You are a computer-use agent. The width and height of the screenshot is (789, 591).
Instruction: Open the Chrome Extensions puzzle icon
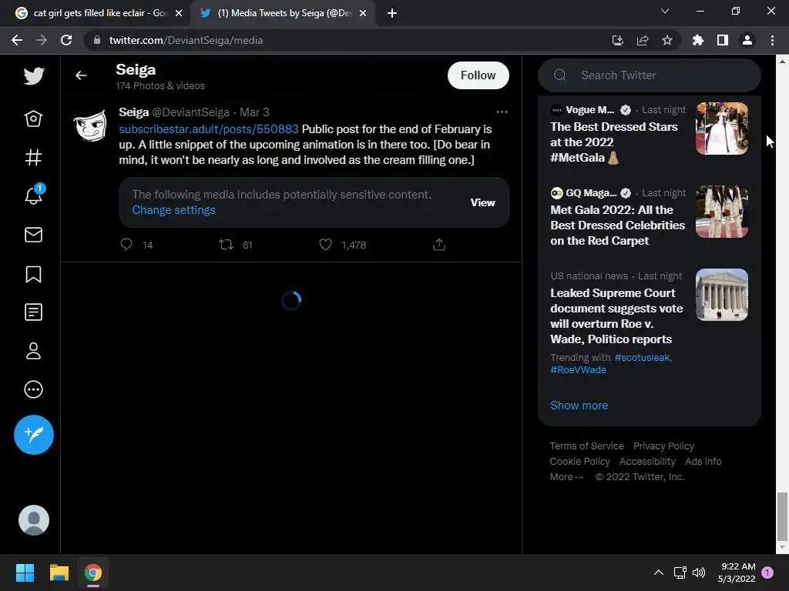tap(697, 40)
